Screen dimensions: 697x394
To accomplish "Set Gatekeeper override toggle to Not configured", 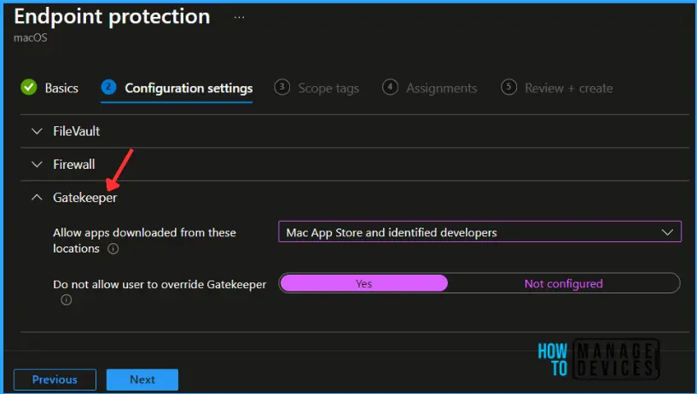I will pyautogui.click(x=564, y=283).
